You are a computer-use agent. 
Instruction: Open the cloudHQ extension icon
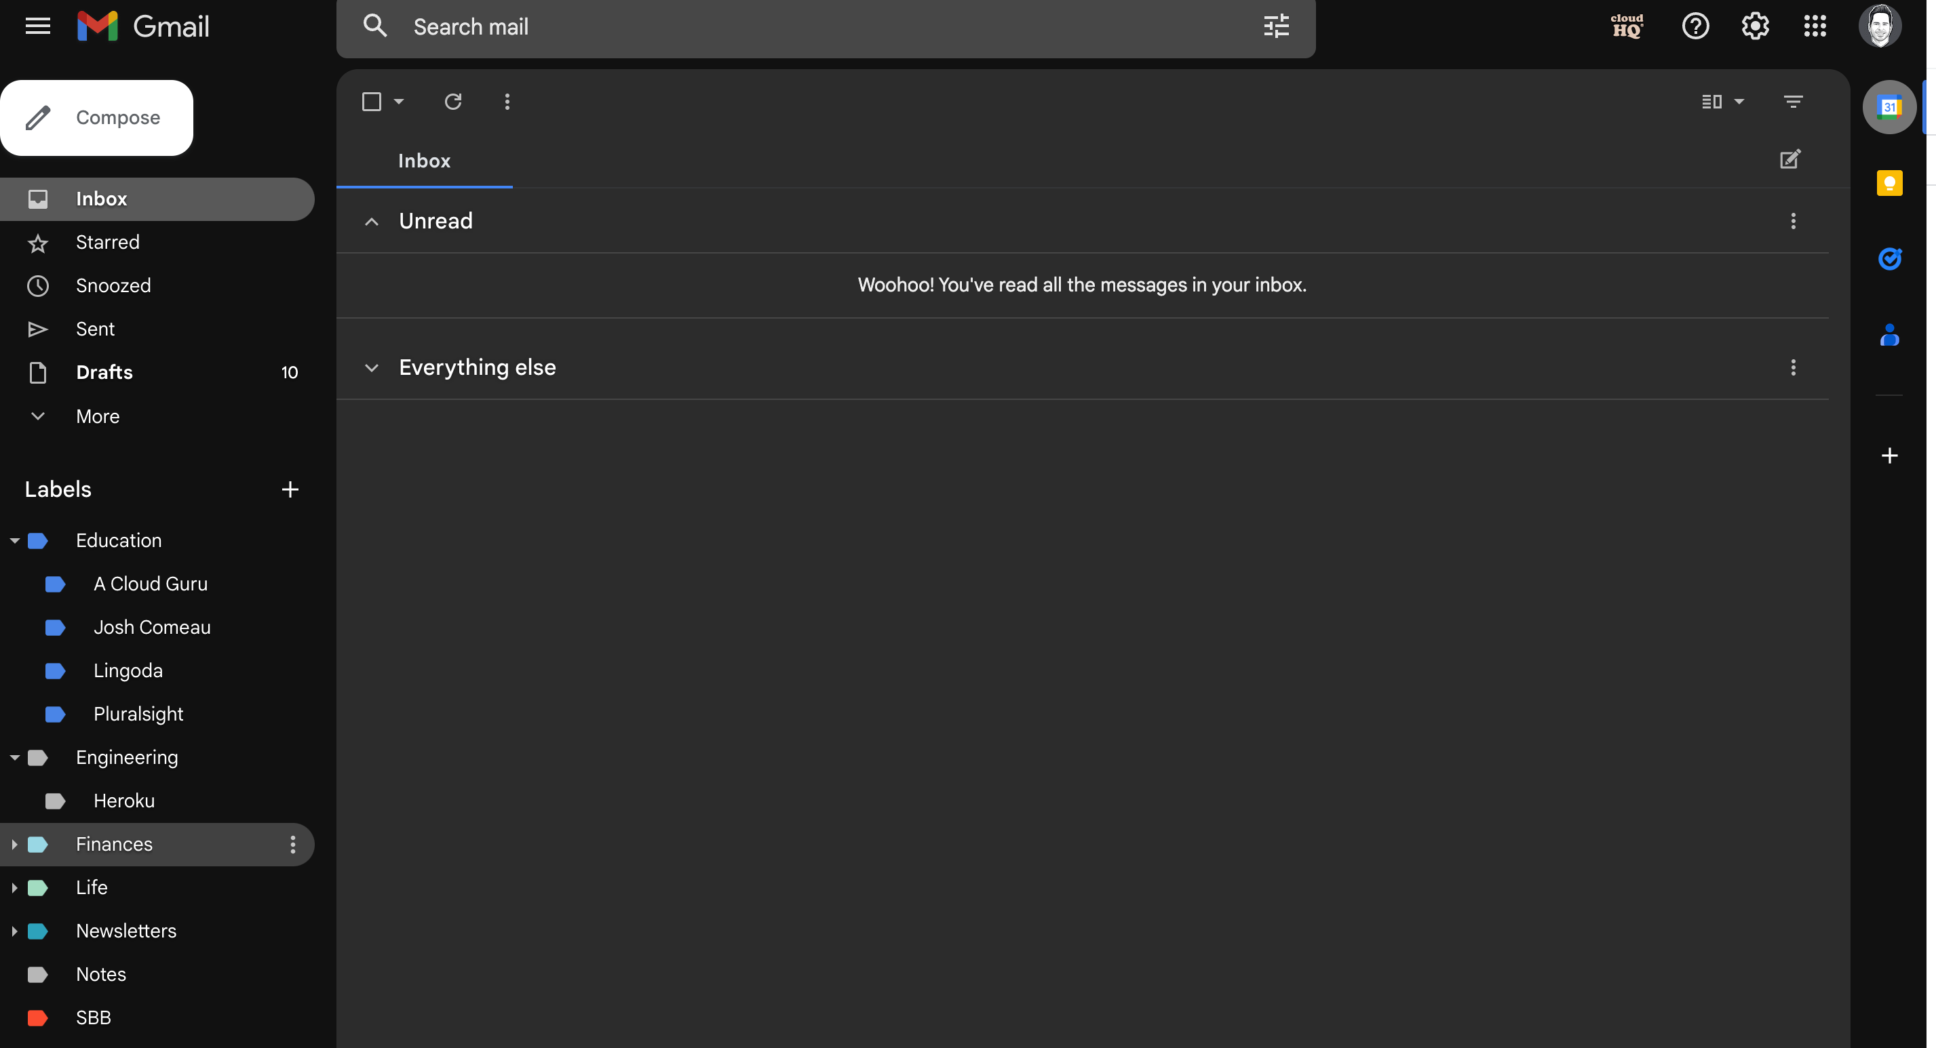point(1627,26)
